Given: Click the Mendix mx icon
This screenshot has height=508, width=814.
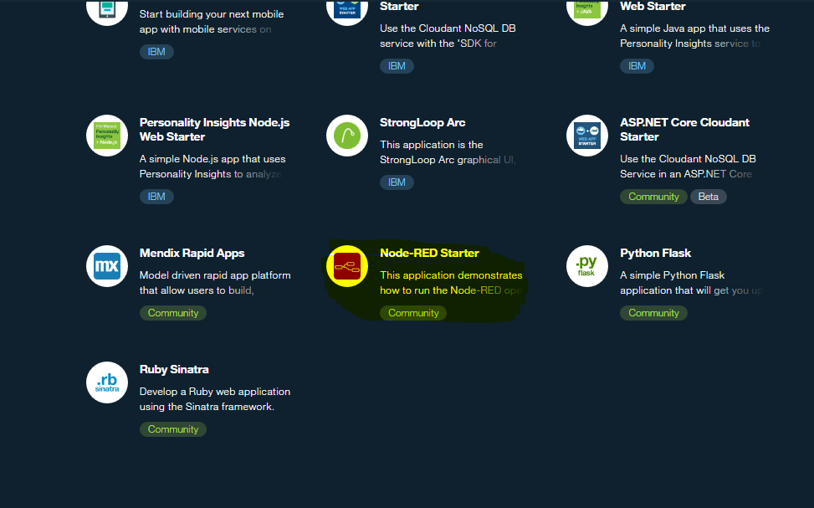Looking at the screenshot, I should click(107, 266).
